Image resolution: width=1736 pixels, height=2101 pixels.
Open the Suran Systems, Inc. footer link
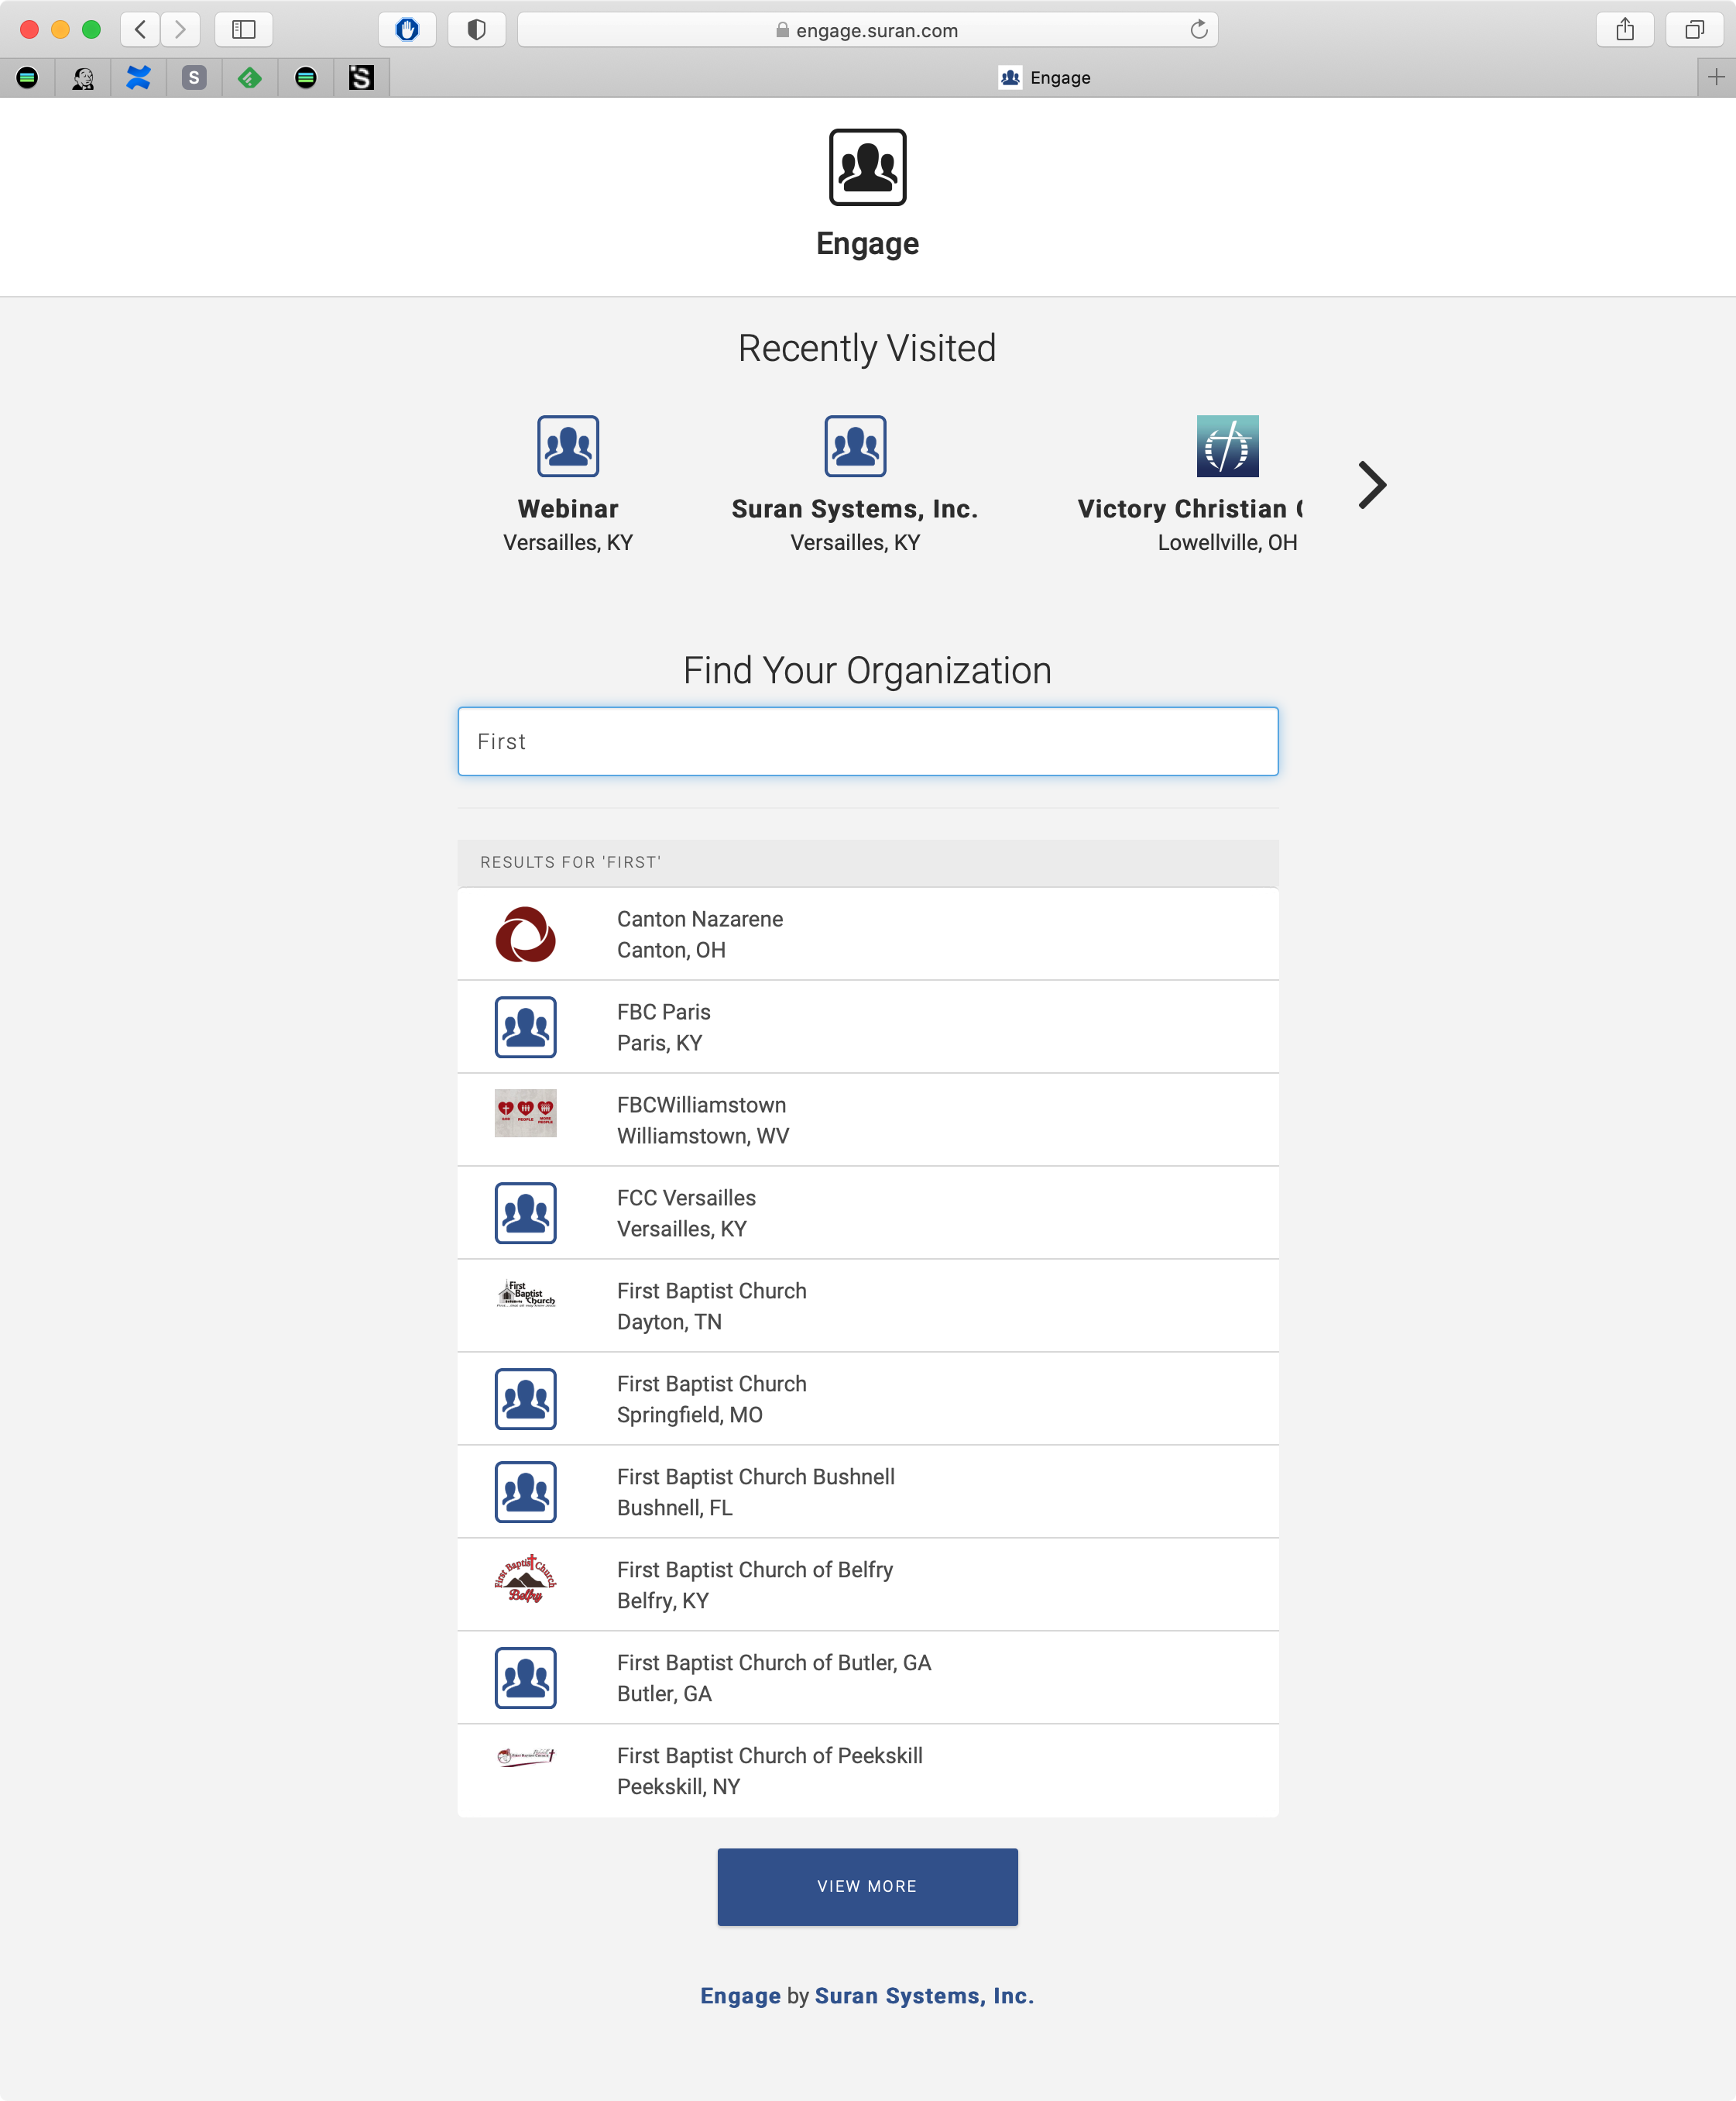point(924,1996)
